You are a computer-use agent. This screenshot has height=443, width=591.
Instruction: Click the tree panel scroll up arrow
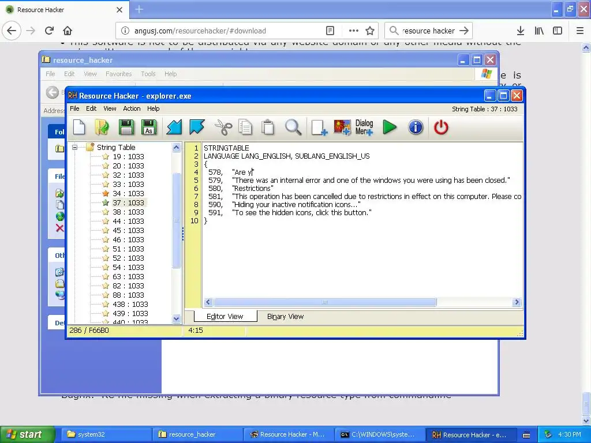coord(177,147)
